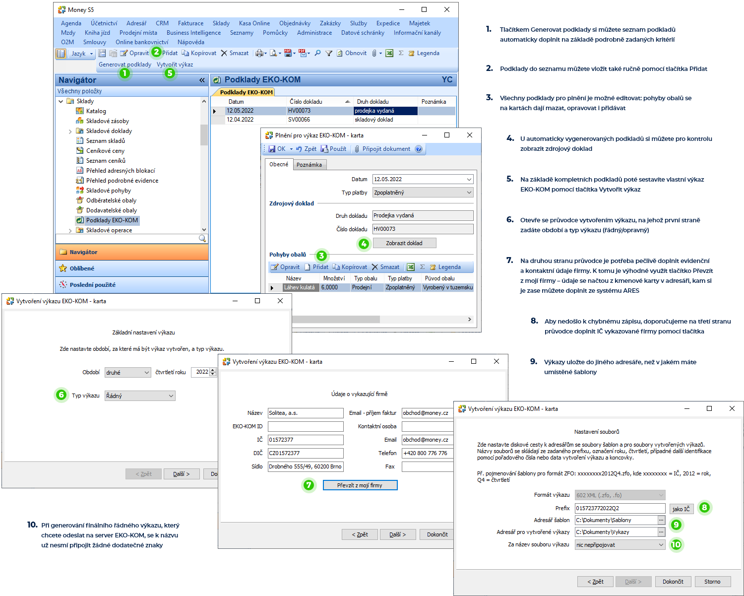Browse for Adresář šablon folder with ellipsis button
This screenshot has width=744, height=596.
(661, 520)
